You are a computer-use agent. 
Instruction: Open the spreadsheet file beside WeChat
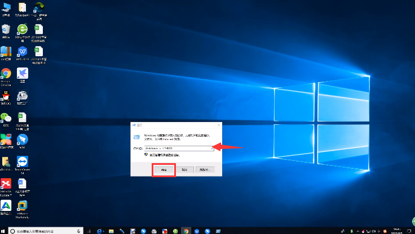[x=22, y=121]
